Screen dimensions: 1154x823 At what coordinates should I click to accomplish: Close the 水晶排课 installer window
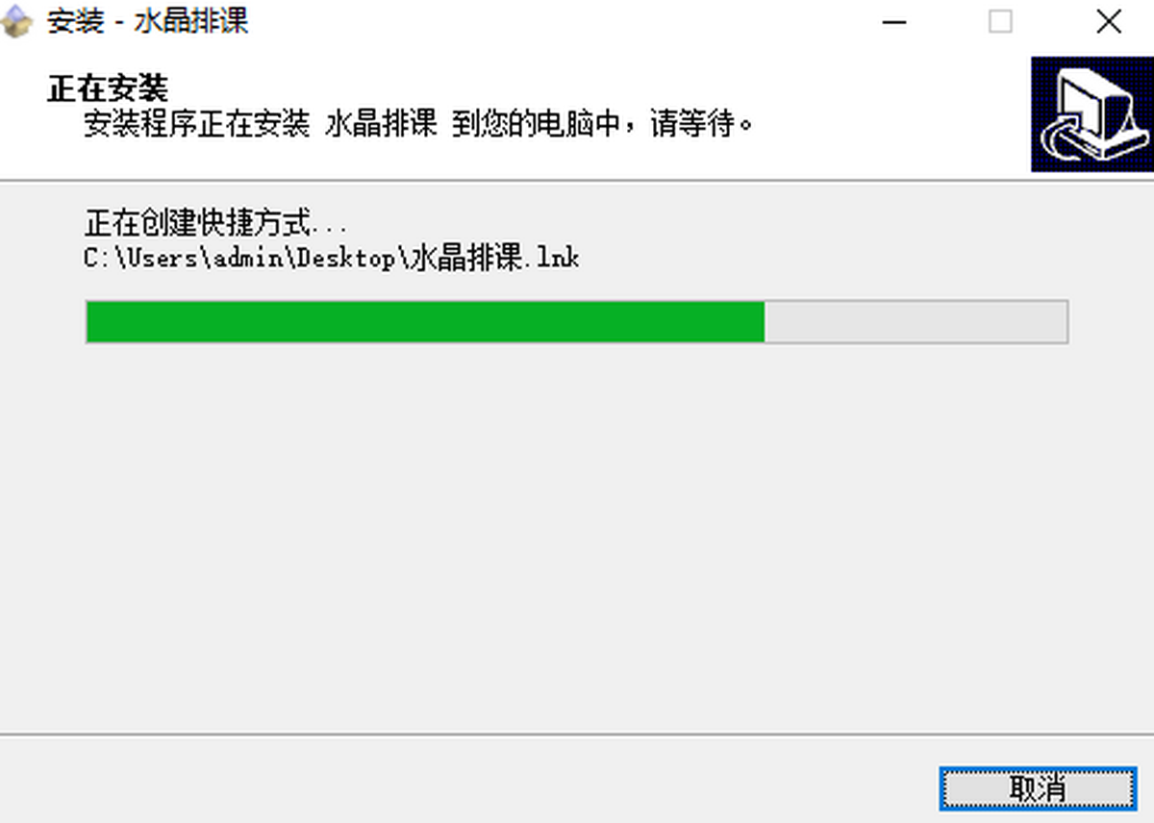tap(1109, 22)
